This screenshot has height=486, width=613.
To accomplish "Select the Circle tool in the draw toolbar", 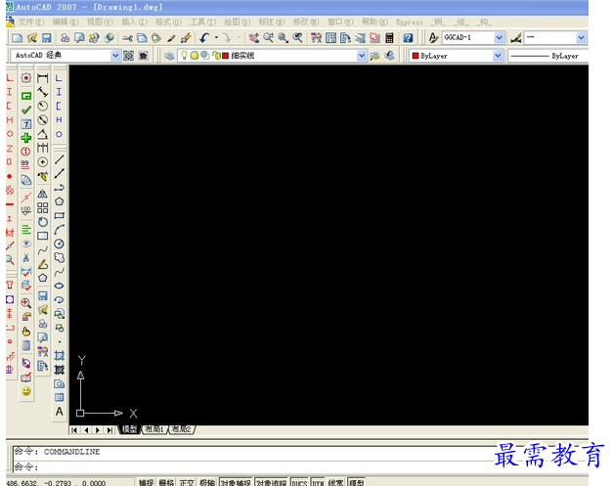I will click(59, 243).
